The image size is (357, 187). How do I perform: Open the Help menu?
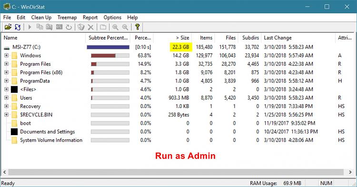tap(132, 18)
